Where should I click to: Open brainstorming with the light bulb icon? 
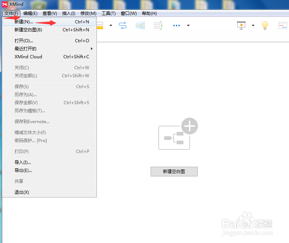click(x=265, y=26)
